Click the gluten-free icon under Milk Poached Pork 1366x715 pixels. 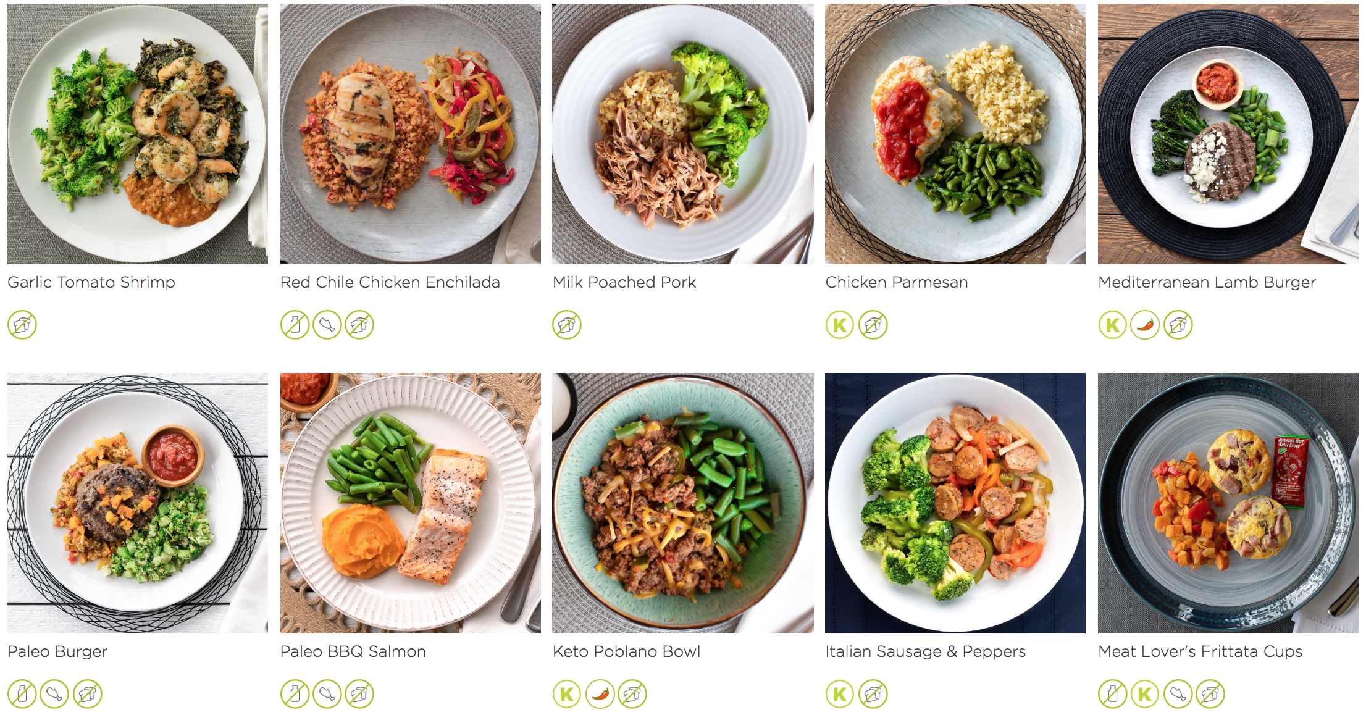coord(567,325)
